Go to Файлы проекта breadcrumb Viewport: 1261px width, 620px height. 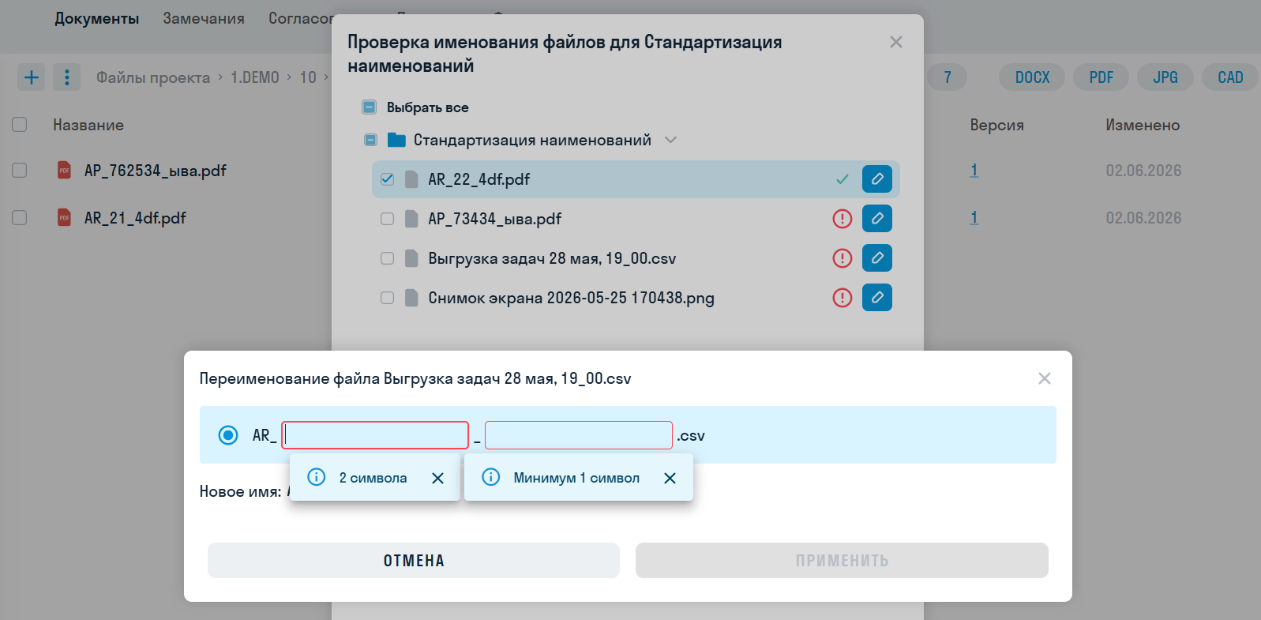click(x=153, y=77)
